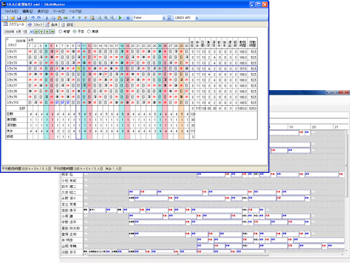Click the 休み summary row label
This screenshot has height=263, width=350.
click(x=16, y=131)
